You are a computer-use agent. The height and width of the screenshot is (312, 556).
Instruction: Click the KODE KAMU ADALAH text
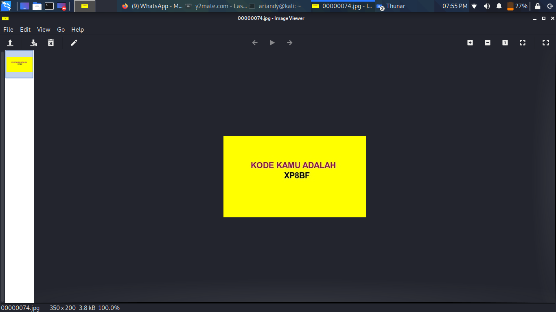293,165
